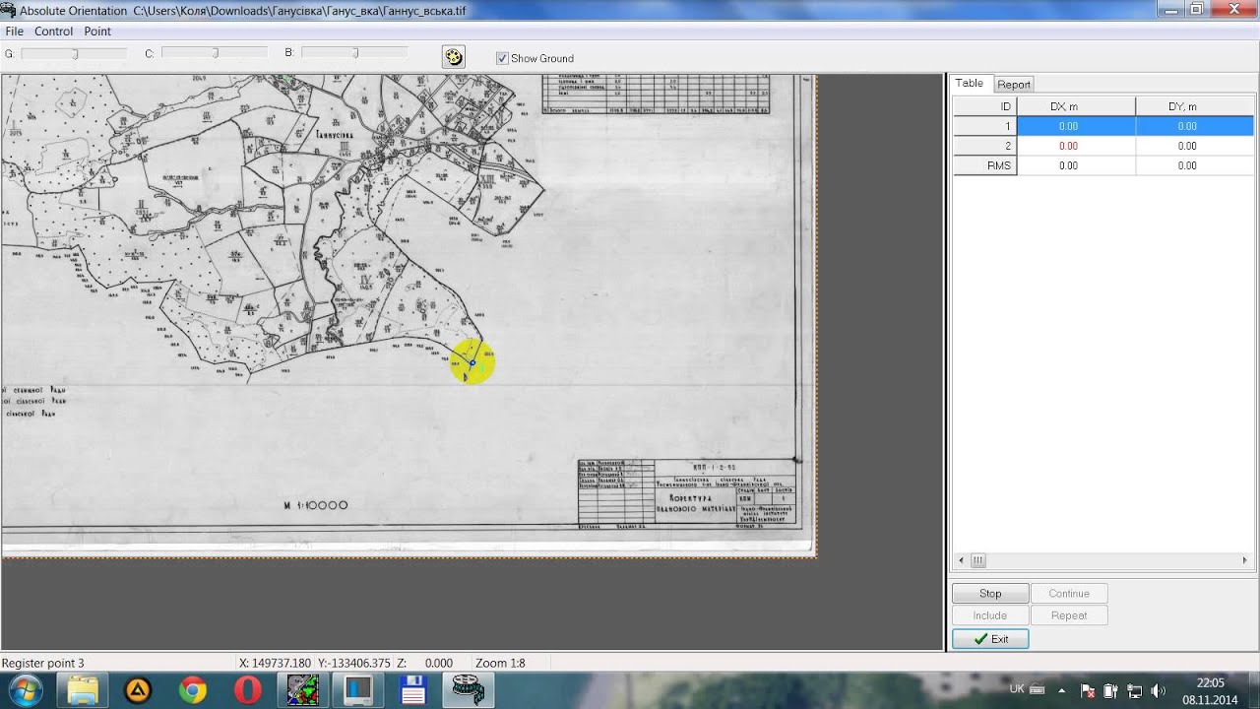Select row ID 1 in table
The width and height of the screenshot is (1260, 709).
tap(984, 126)
